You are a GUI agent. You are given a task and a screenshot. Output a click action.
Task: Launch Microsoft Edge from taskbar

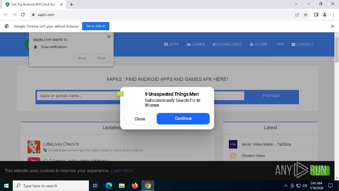(x=109, y=186)
